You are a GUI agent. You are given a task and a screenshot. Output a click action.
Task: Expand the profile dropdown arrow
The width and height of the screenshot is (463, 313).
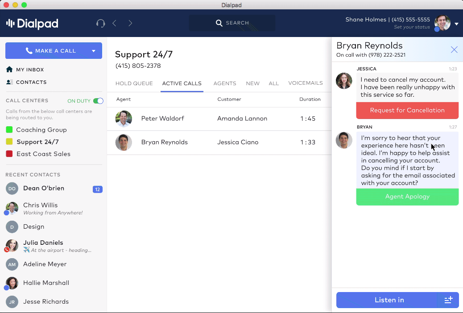pyautogui.click(x=456, y=24)
